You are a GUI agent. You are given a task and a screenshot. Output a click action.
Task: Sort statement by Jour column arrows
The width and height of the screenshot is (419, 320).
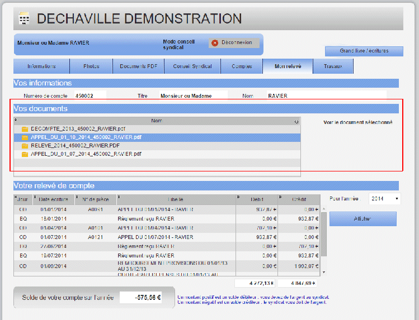tap(16, 197)
